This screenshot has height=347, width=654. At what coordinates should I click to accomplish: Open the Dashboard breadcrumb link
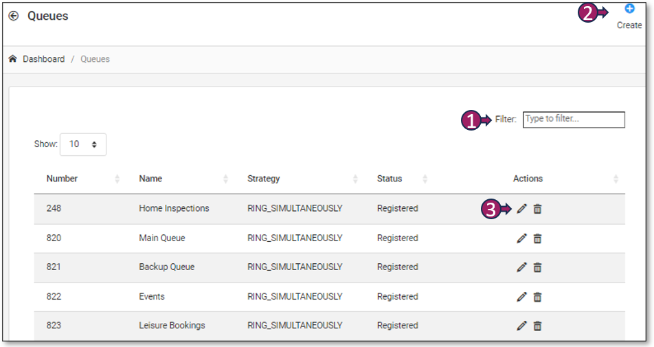(43, 59)
